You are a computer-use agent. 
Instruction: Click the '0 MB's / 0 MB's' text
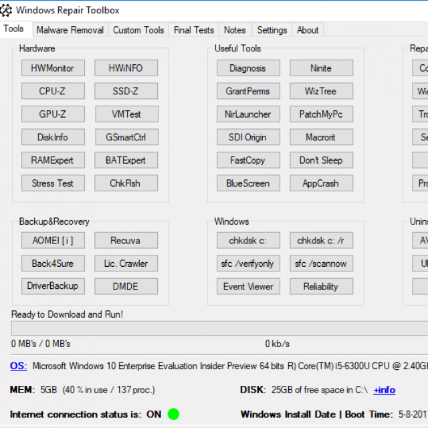[40, 344]
